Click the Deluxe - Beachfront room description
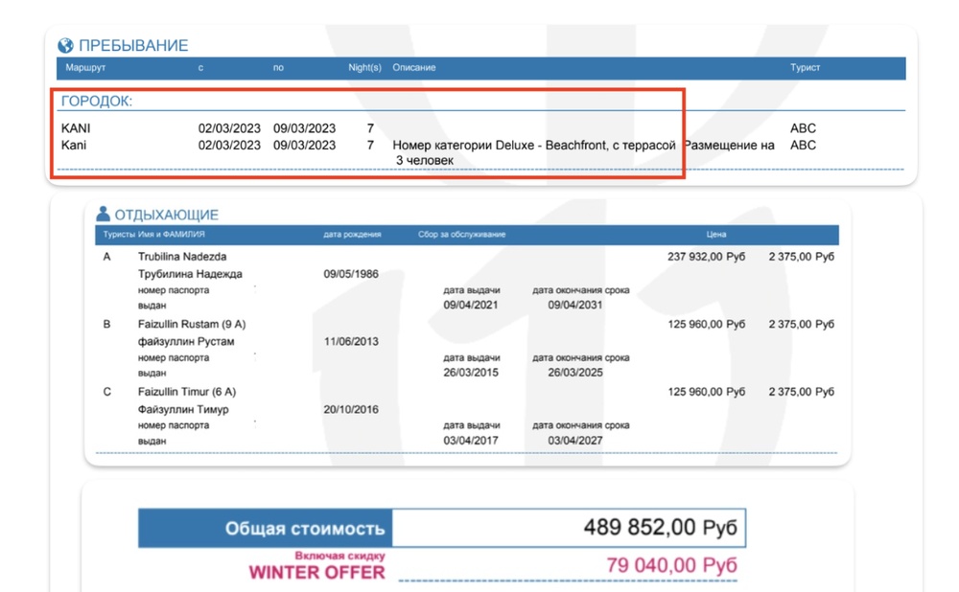Viewport: 959px width, 592px height. tap(534, 146)
